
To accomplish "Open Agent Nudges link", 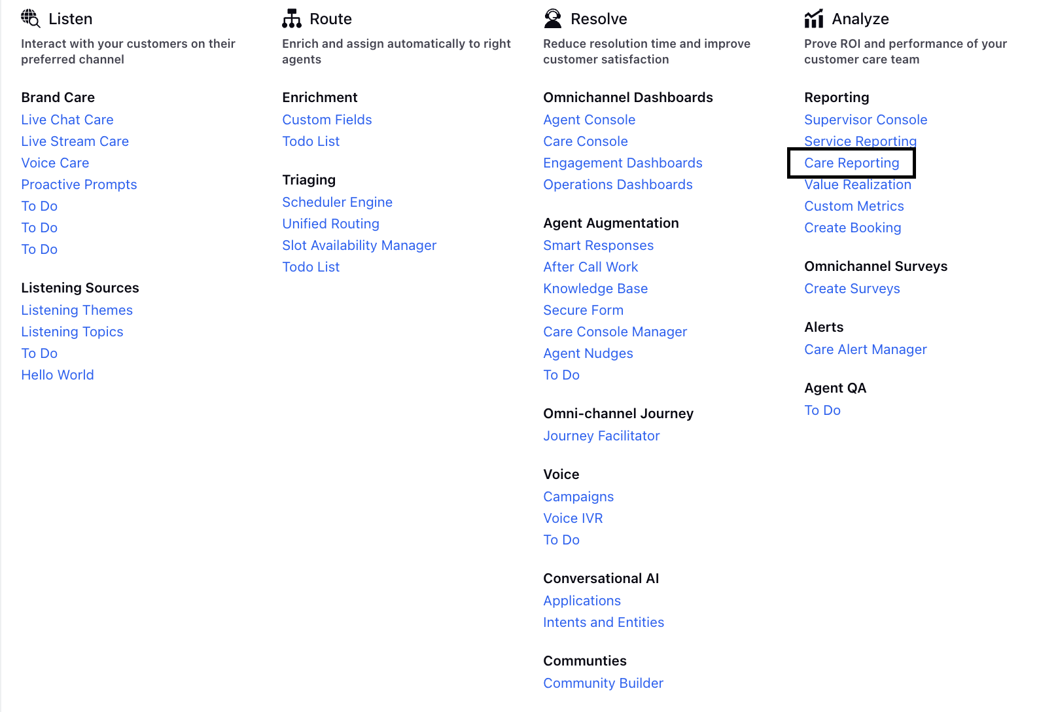I will point(588,353).
